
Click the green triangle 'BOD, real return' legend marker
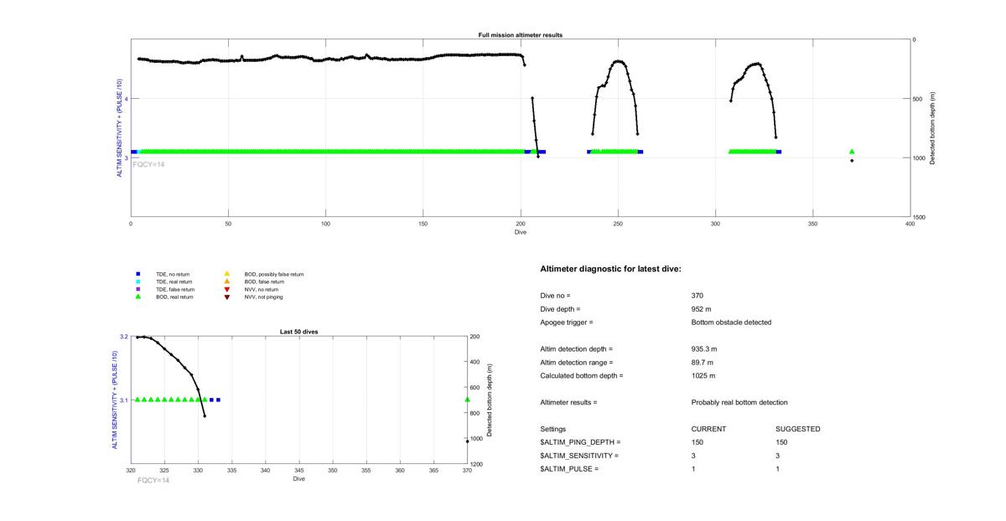138,297
